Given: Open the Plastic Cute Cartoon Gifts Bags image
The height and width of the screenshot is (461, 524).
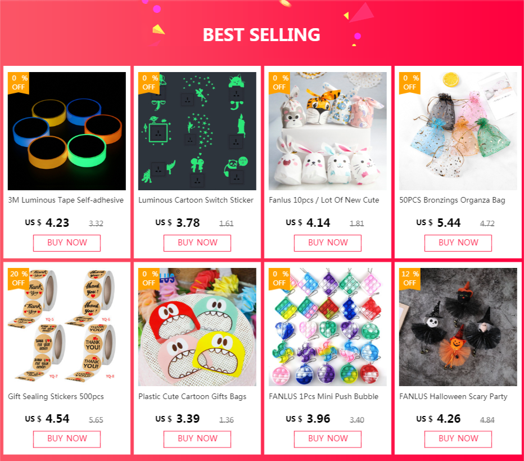Looking at the screenshot, I should click(197, 327).
